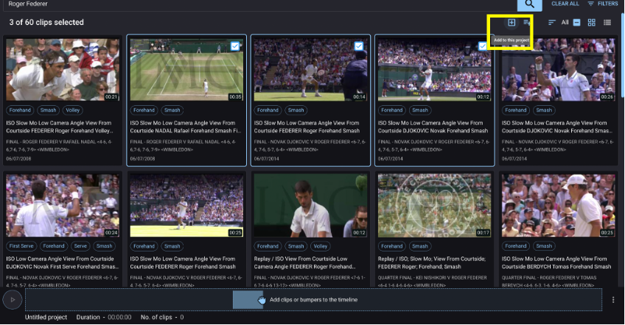Click date 06/07/2008 on the Nadal clip

(142, 158)
